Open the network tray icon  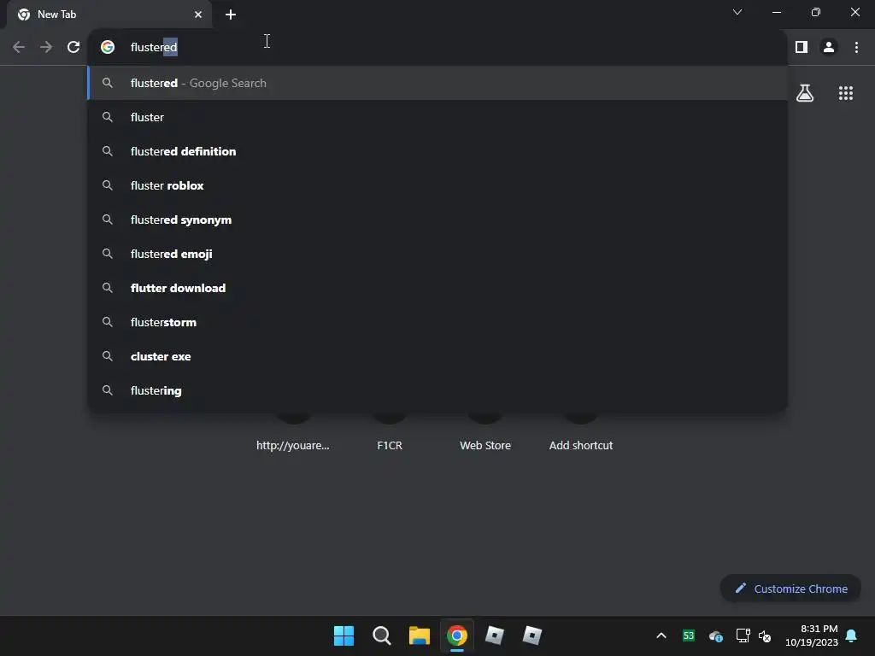743,635
